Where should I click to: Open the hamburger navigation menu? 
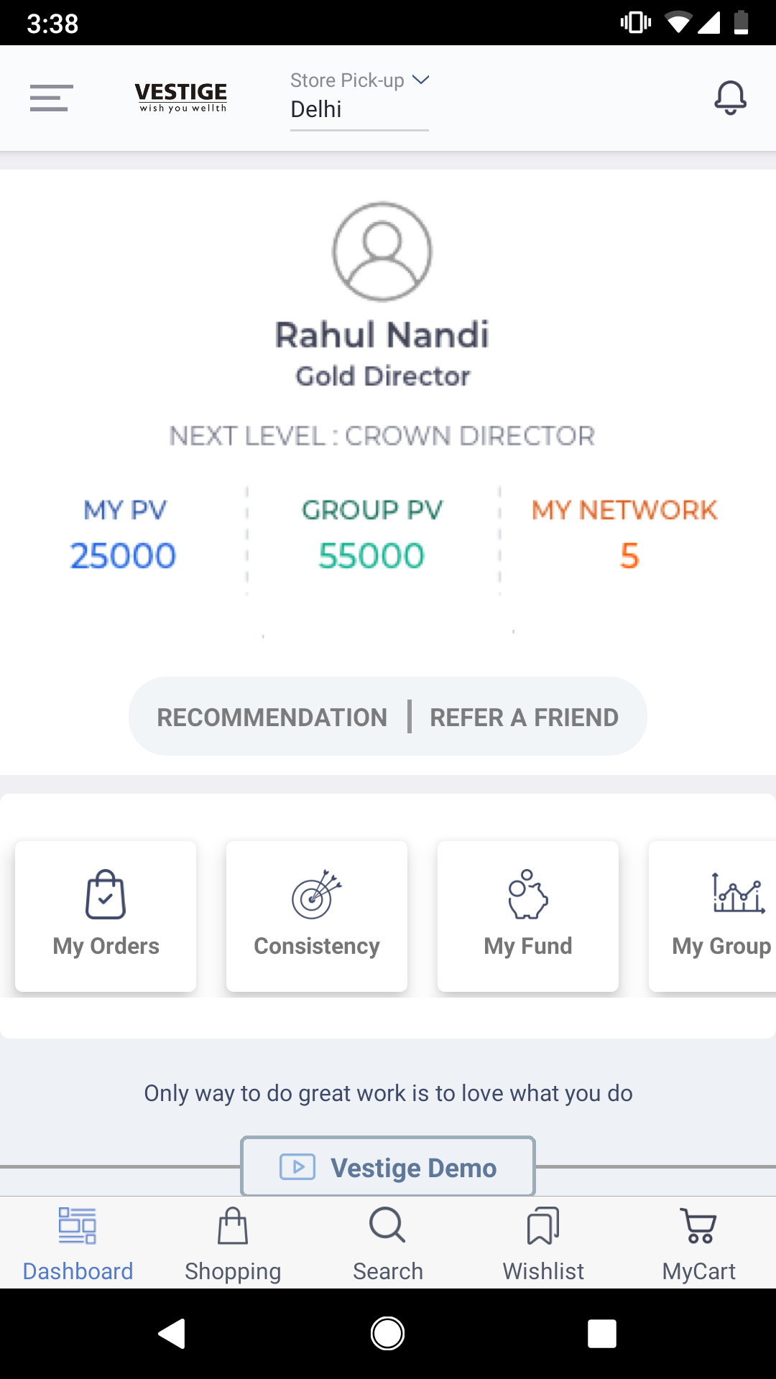coord(51,98)
